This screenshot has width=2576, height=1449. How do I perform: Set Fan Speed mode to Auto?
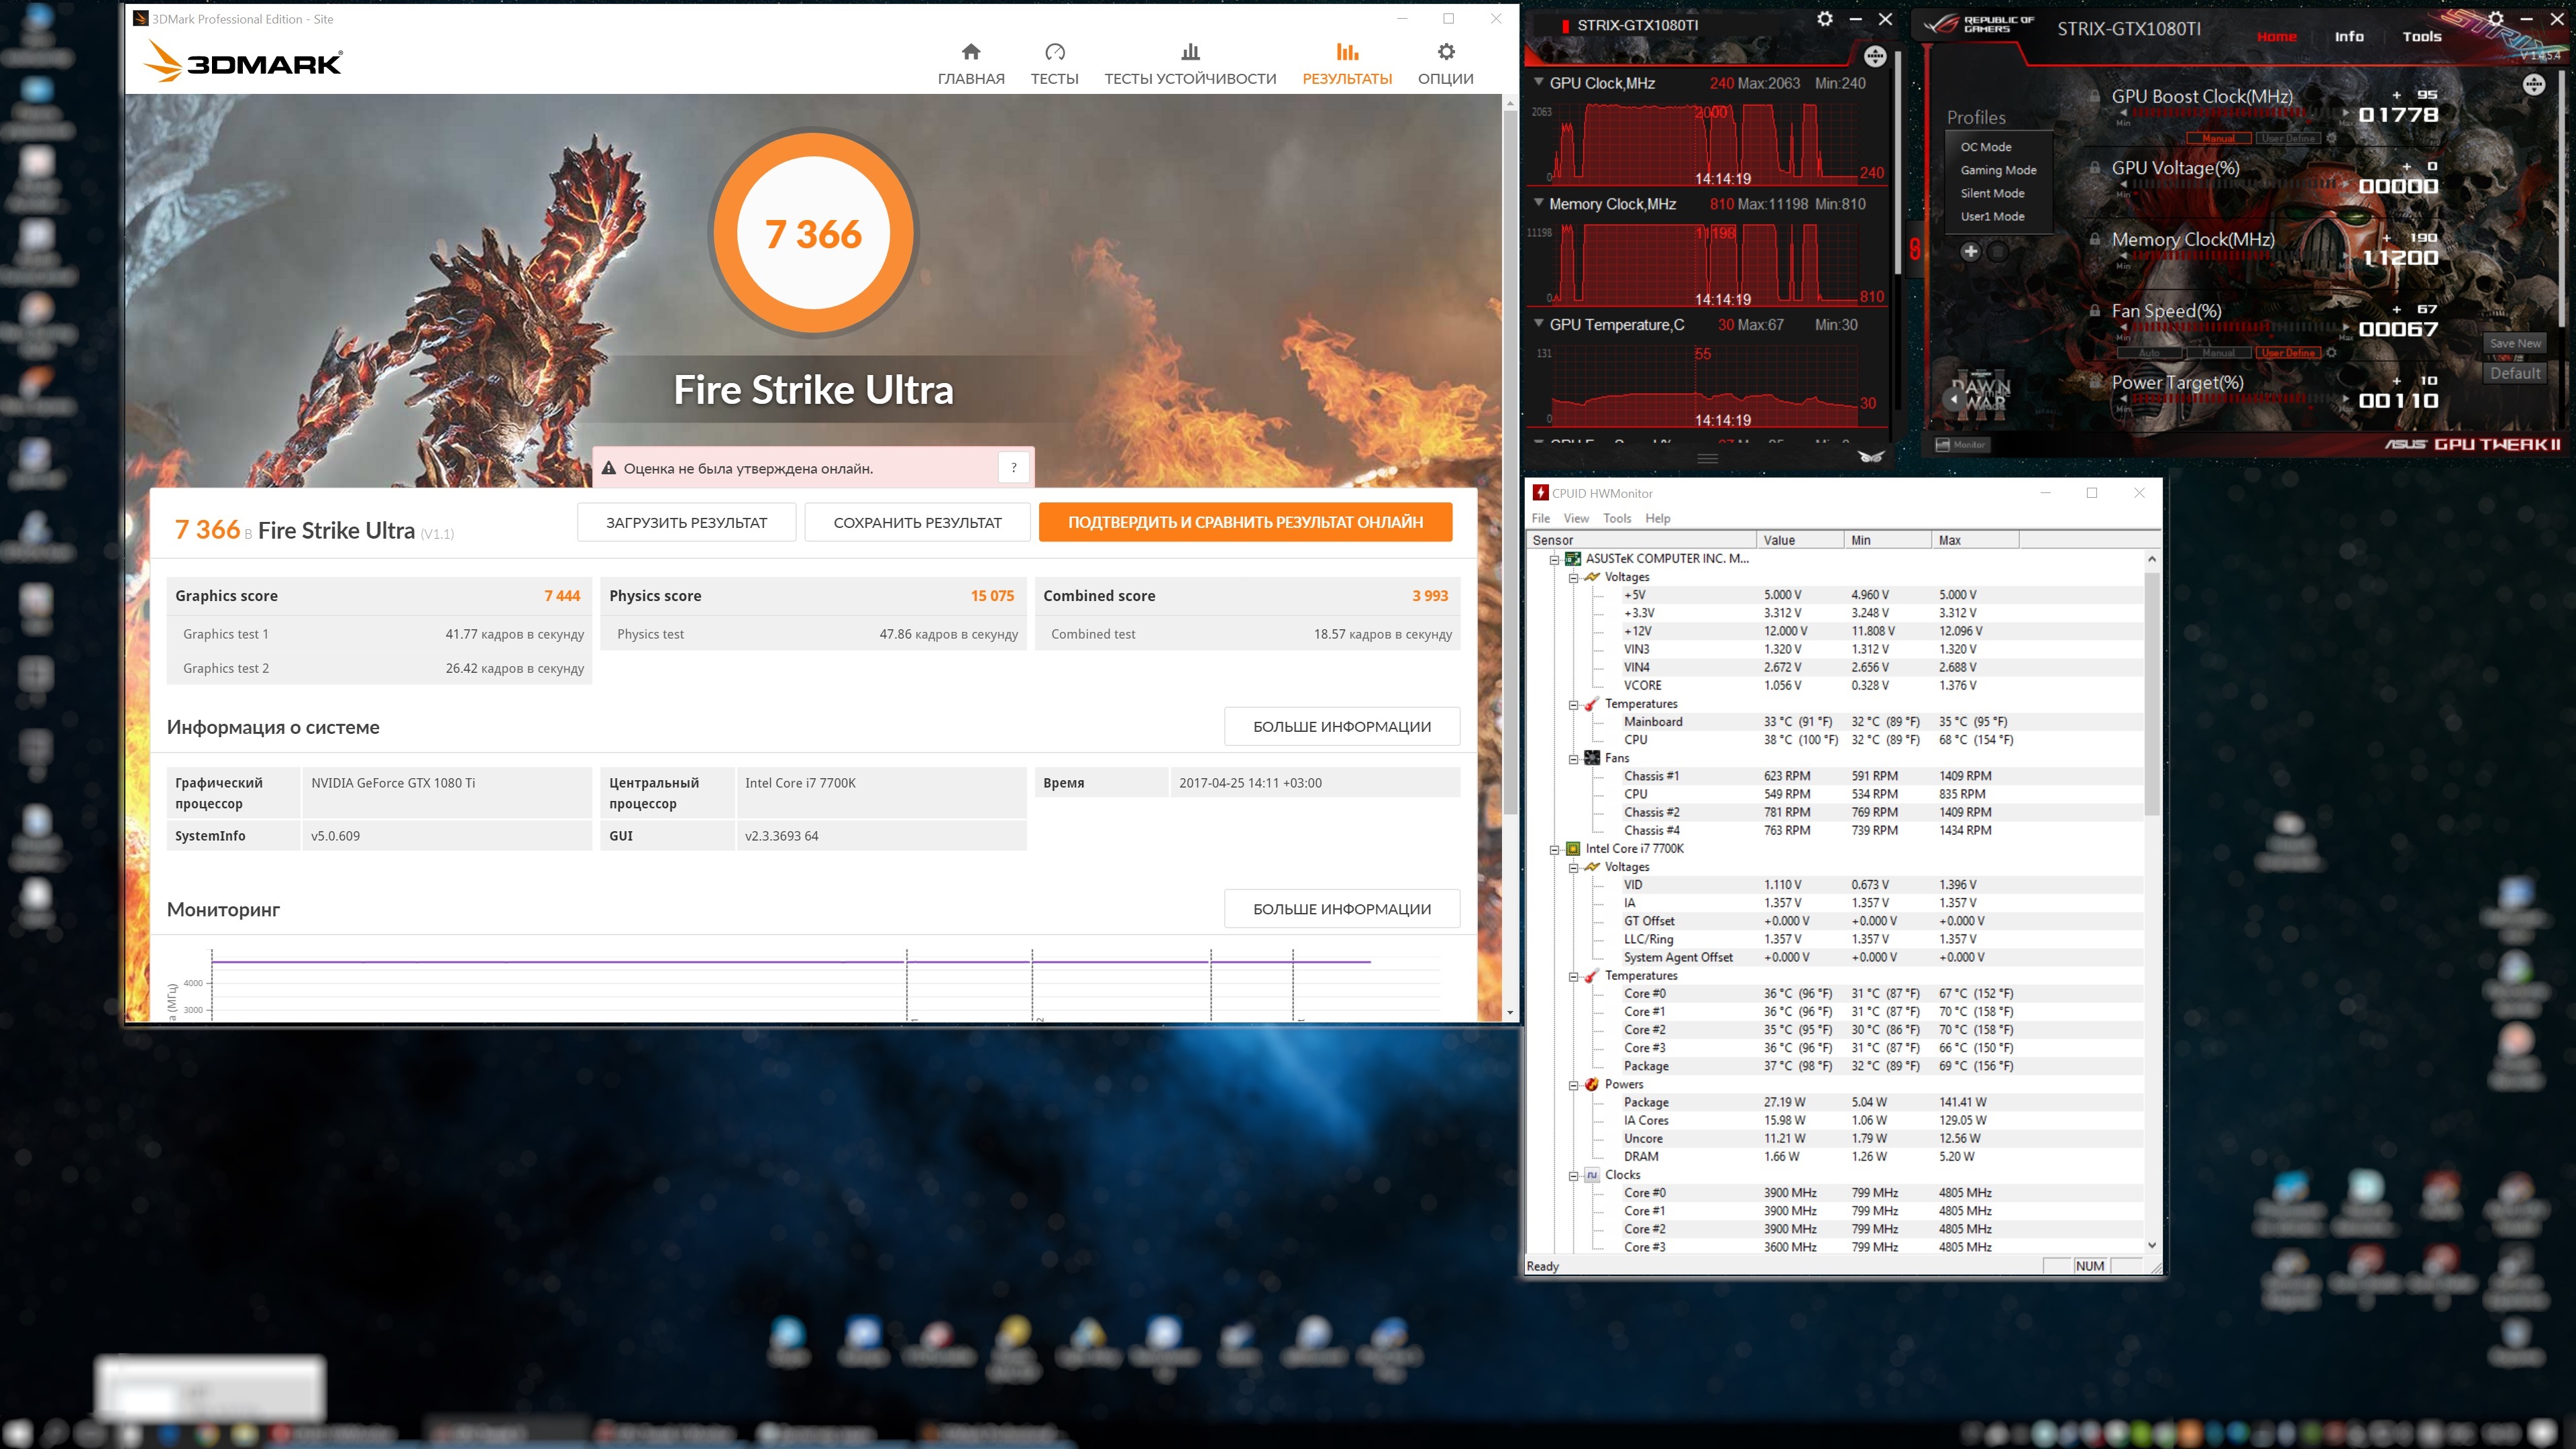pos(2149,353)
